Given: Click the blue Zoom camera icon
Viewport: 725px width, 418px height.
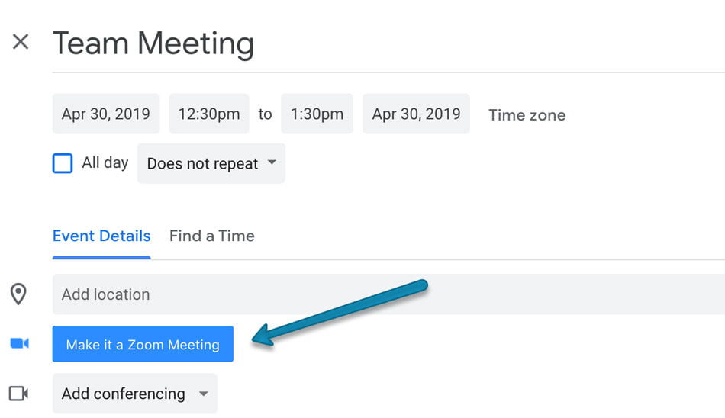Looking at the screenshot, I should (x=19, y=343).
